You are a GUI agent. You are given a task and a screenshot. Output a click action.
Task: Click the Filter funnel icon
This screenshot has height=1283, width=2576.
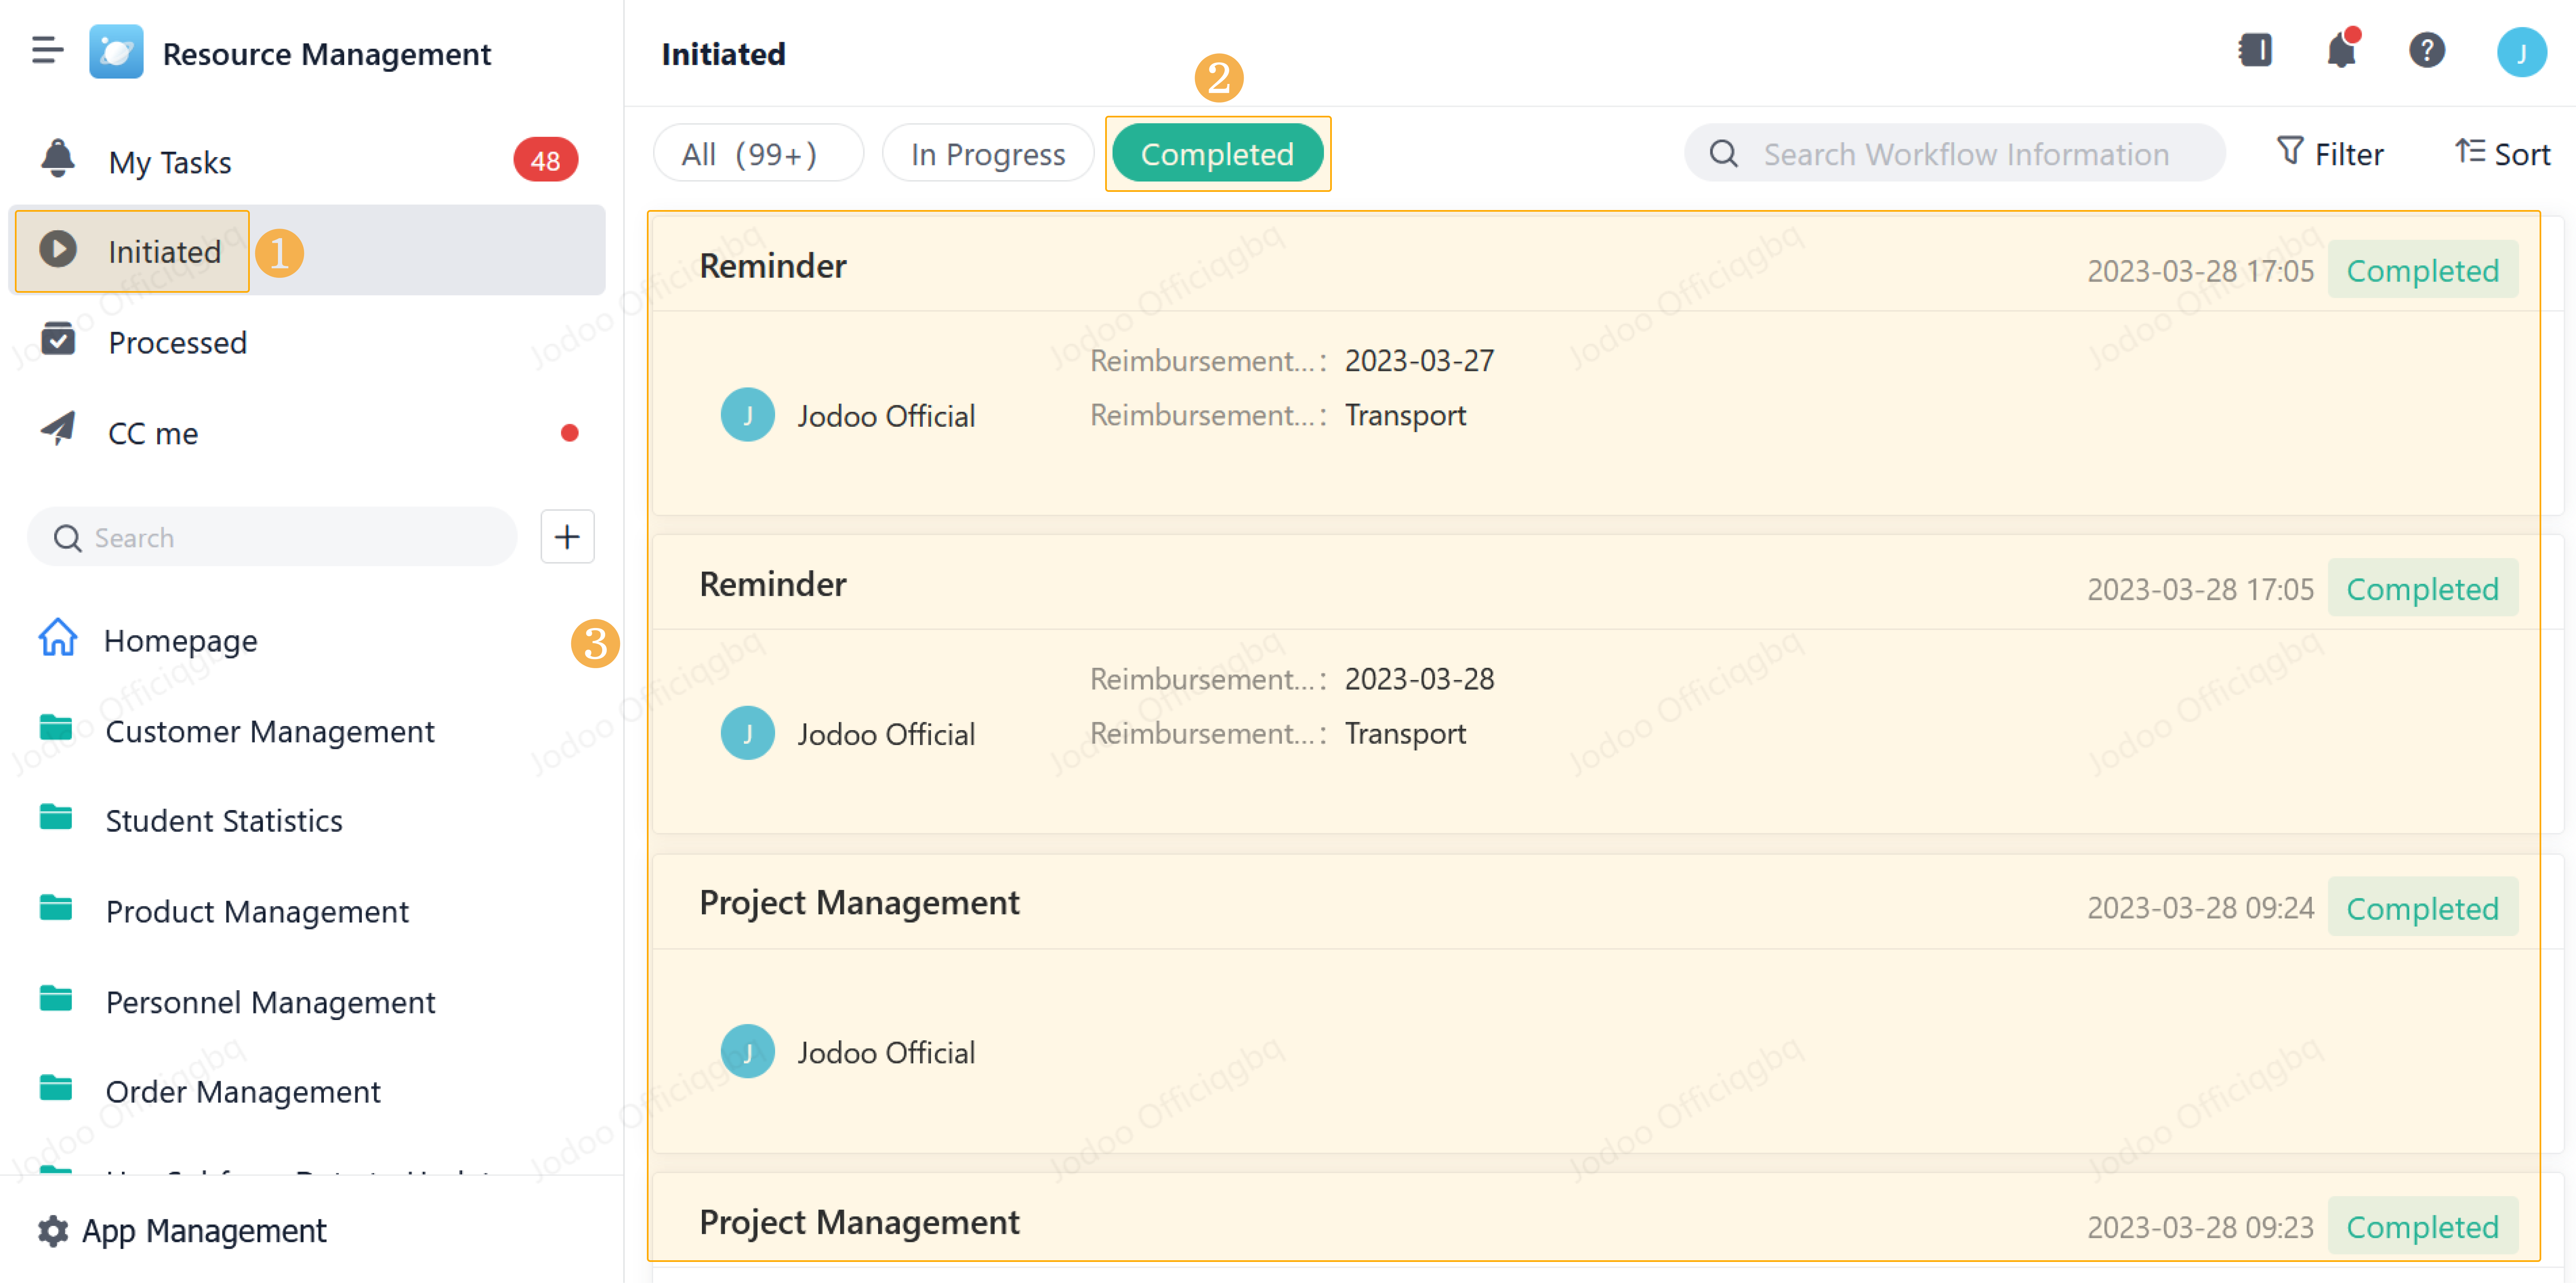point(2290,151)
